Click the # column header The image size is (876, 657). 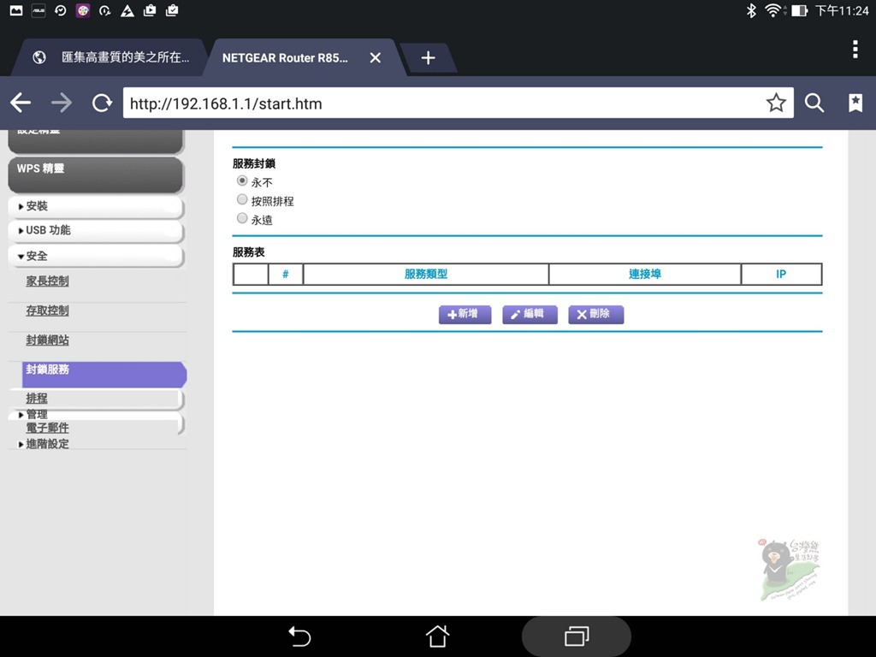coord(286,275)
